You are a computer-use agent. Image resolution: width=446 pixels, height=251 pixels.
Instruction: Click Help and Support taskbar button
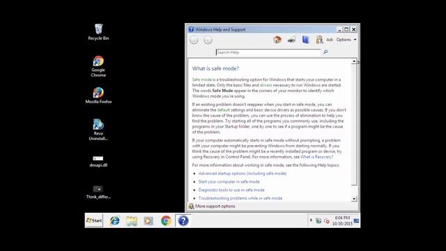pyautogui.click(x=183, y=221)
